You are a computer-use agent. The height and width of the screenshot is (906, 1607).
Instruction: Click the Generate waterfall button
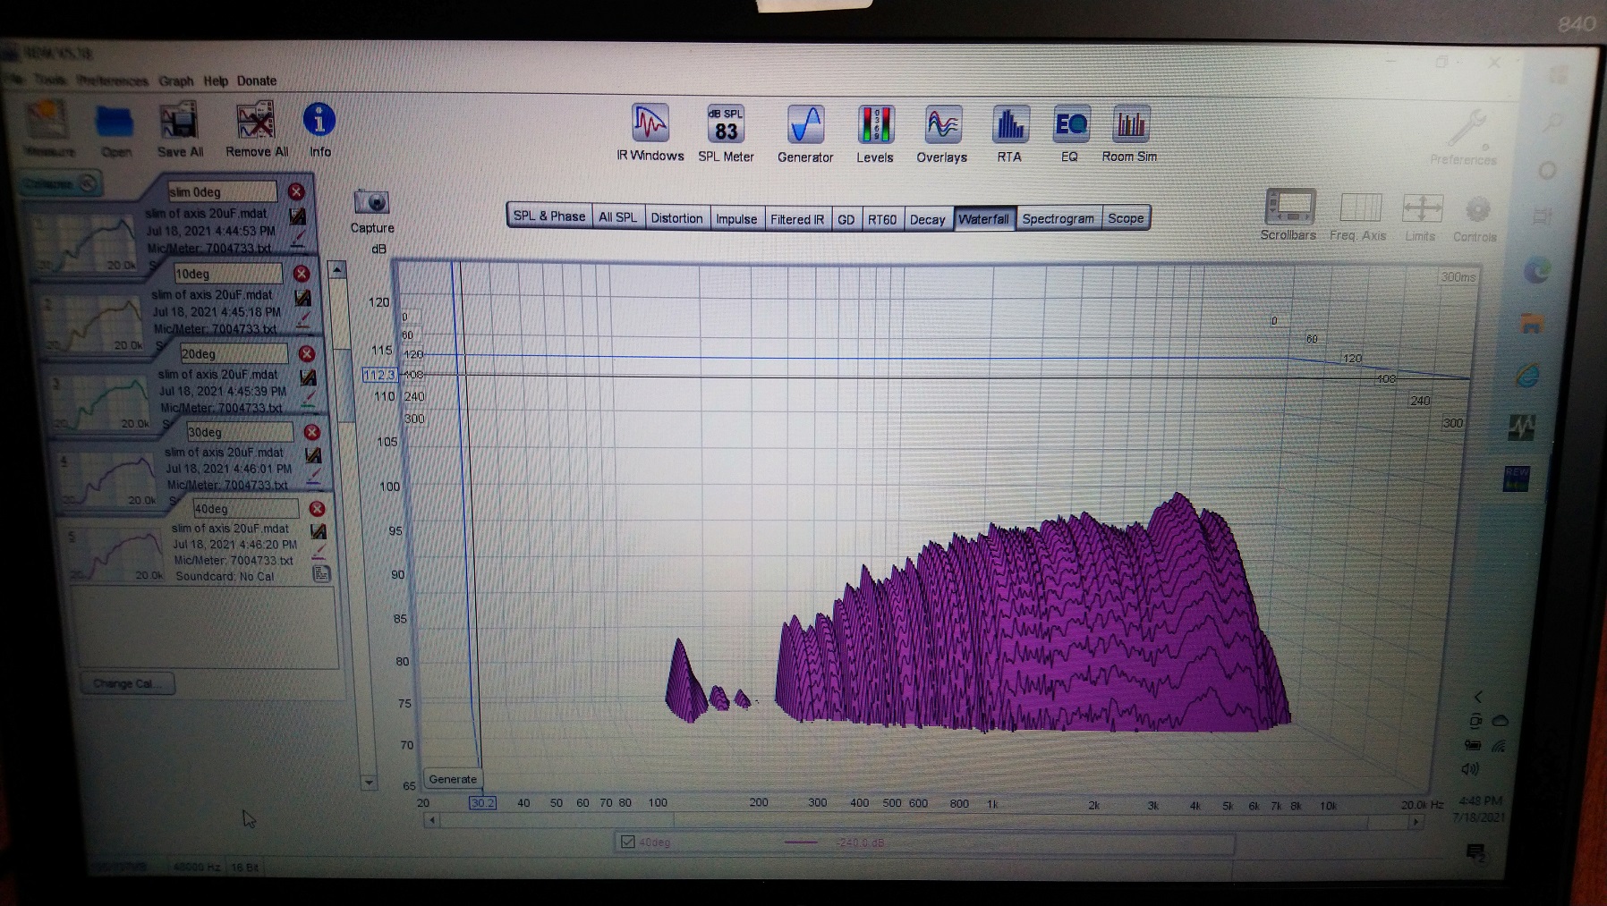click(x=453, y=779)
